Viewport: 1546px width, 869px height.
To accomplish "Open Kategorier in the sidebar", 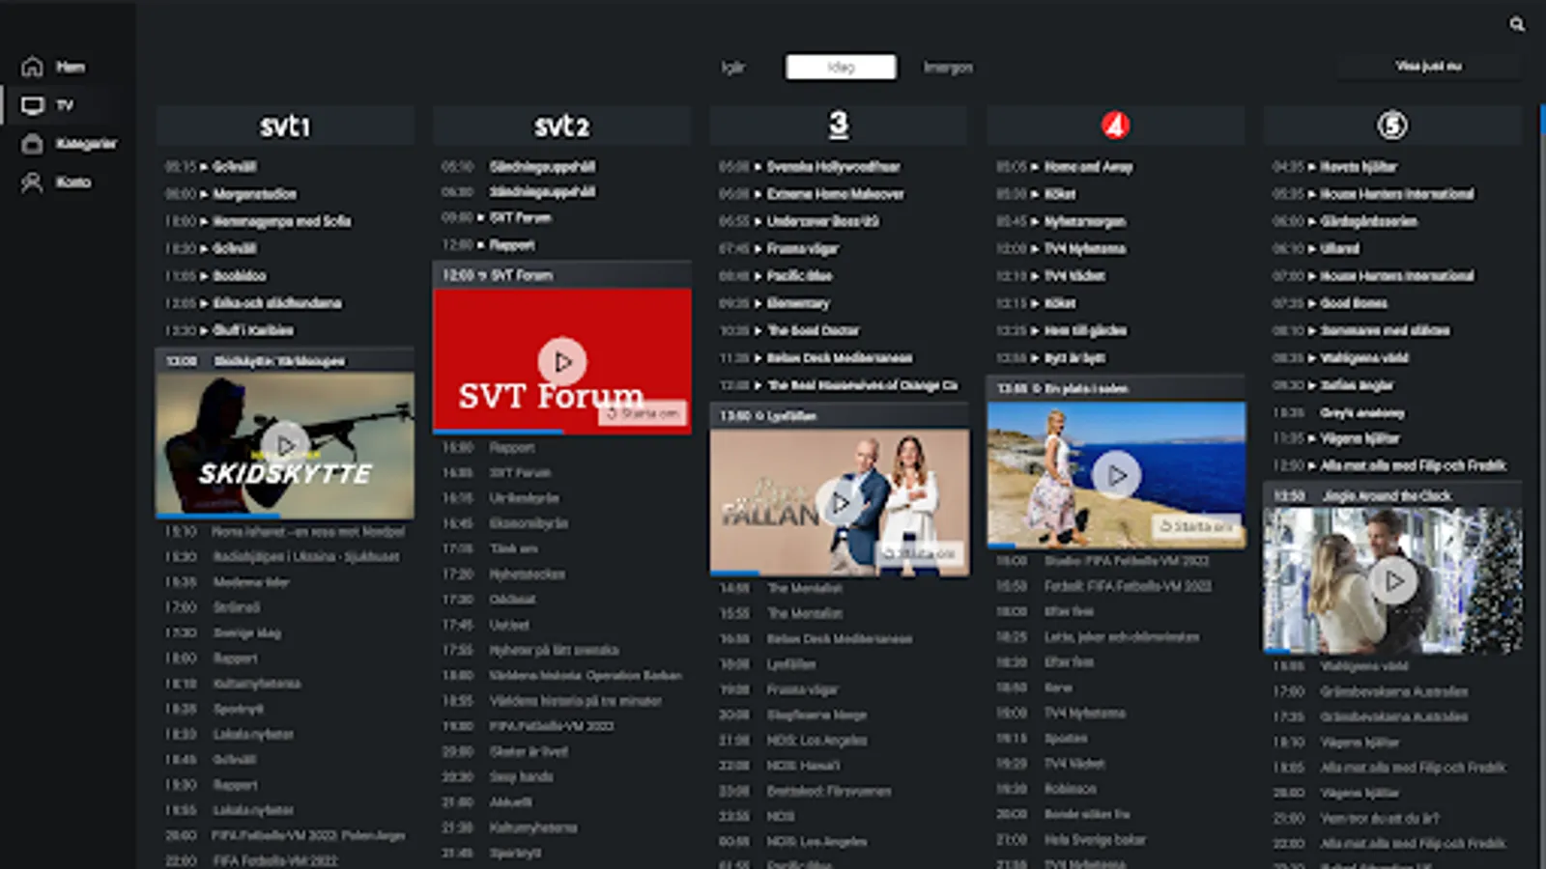I will pyautogui.click(x=70, y=144).
